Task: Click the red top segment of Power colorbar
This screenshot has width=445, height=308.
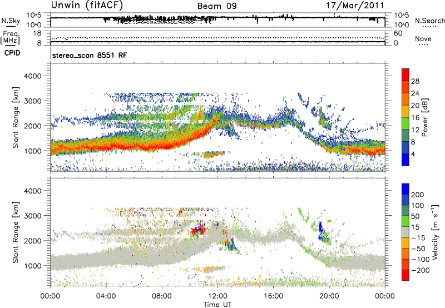Action: [406, 74]
